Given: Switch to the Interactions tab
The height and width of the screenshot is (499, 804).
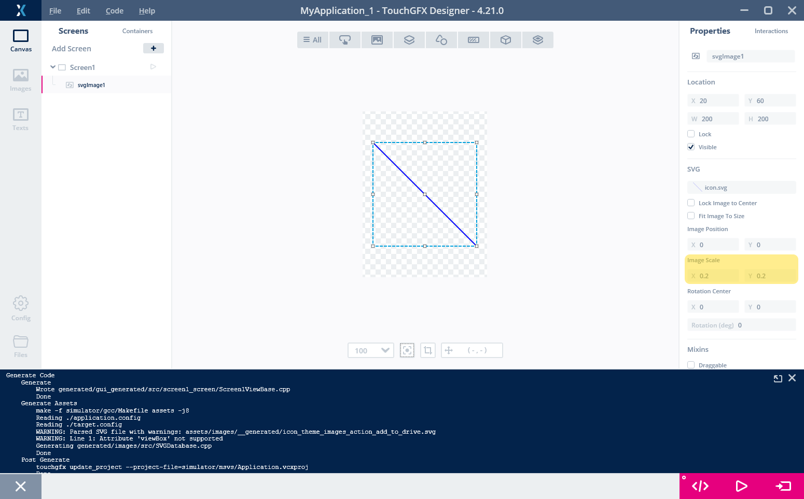Looking at the screenshot, I should (x=771, y=31).
